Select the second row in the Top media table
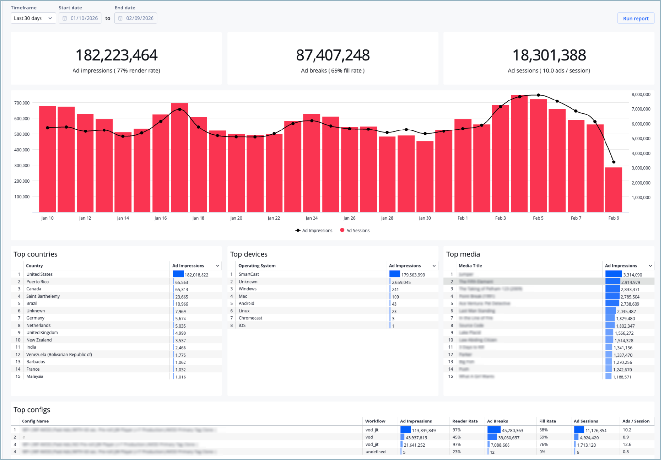Image resolution: width=661 pixels, height=460 pixels. (x=529, y=282)
